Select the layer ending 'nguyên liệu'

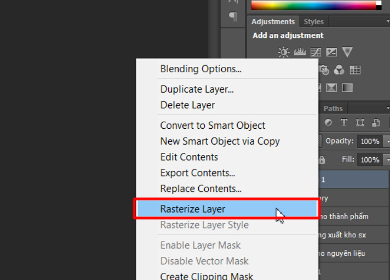click(353, 253)
